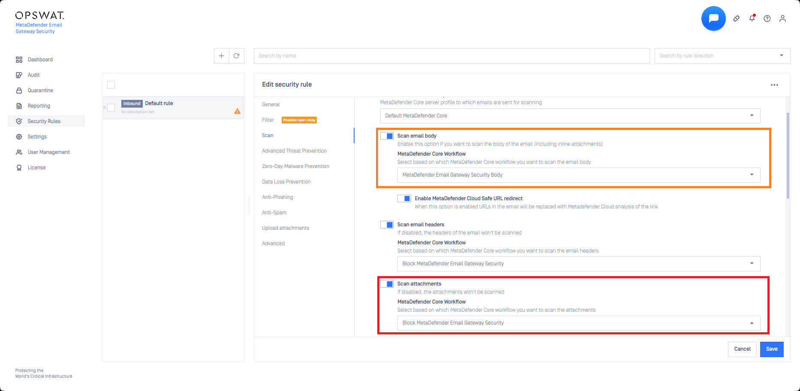Refresh the security rules list

(x=236, y=56)
